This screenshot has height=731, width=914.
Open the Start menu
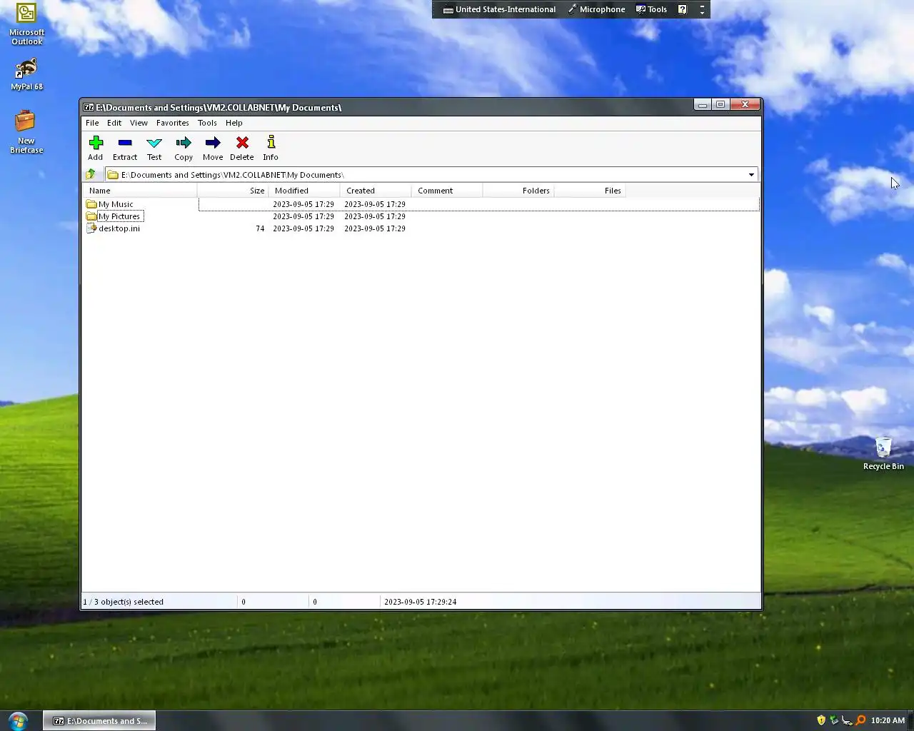pyautogui.click(x=17, y=720)
